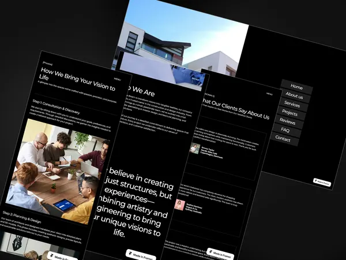Click MENU on the Process page

[x=118, y=79]
